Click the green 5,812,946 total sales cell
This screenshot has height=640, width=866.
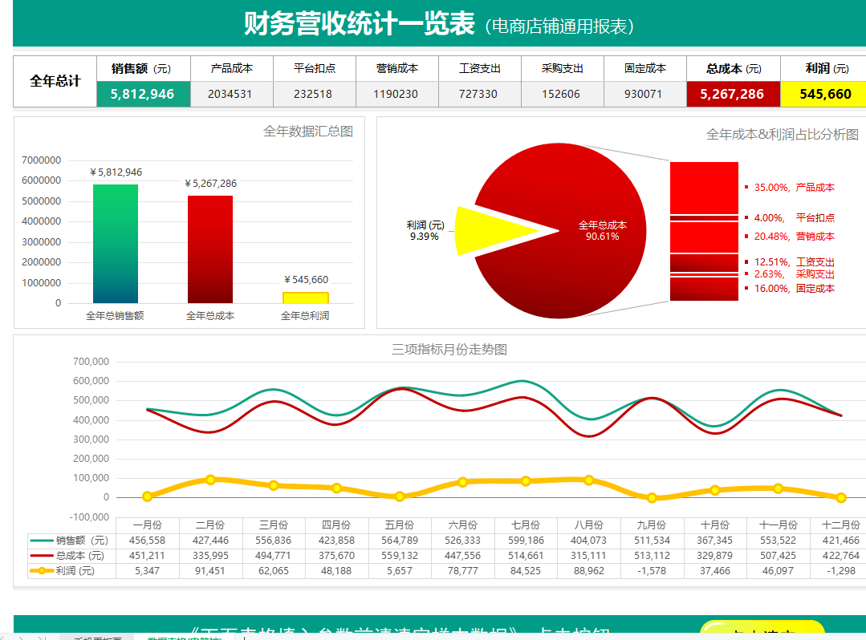(143, 94)
